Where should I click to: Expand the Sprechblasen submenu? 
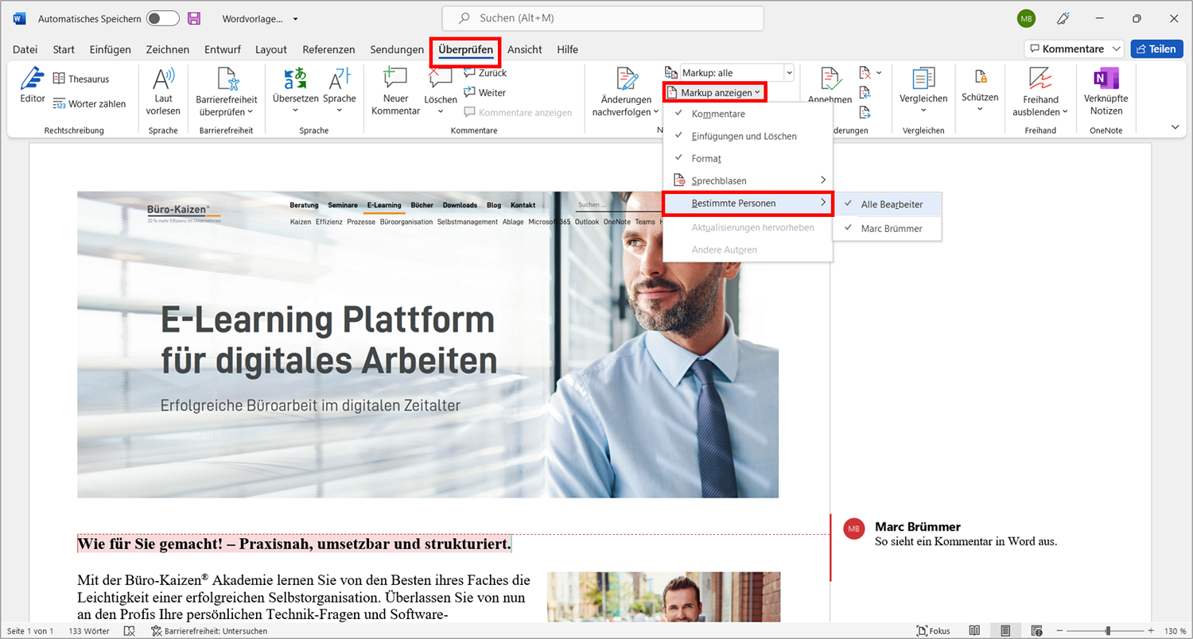point(748,180)
